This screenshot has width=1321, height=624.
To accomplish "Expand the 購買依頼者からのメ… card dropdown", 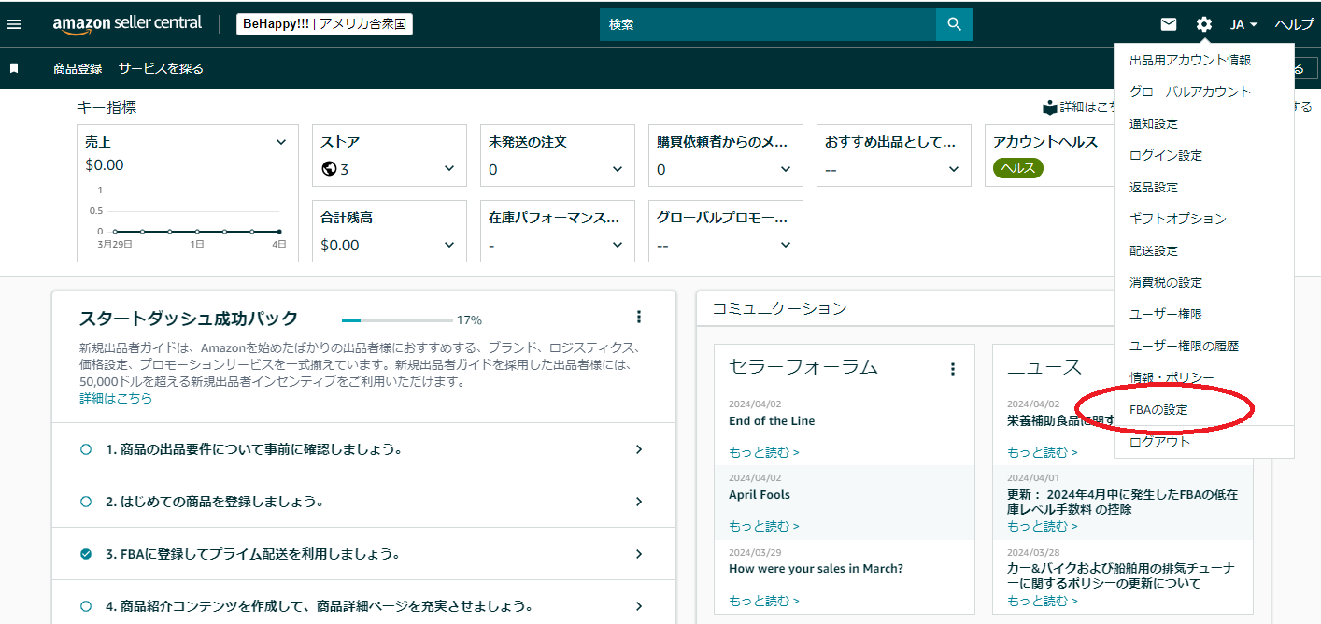I will pyautogui.click(x=786, y=169).
